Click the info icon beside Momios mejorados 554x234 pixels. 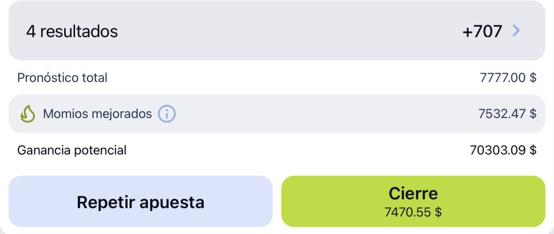[x=167, y=114]
